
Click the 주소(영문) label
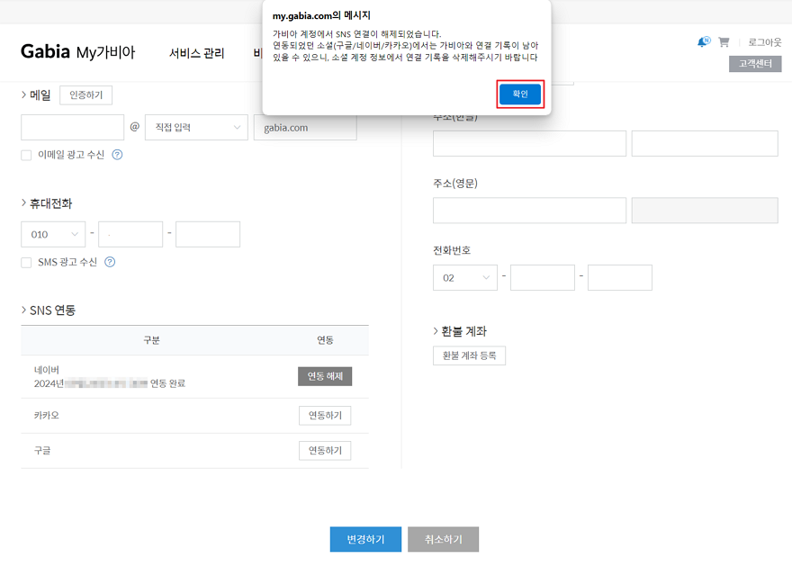(455, 183)
